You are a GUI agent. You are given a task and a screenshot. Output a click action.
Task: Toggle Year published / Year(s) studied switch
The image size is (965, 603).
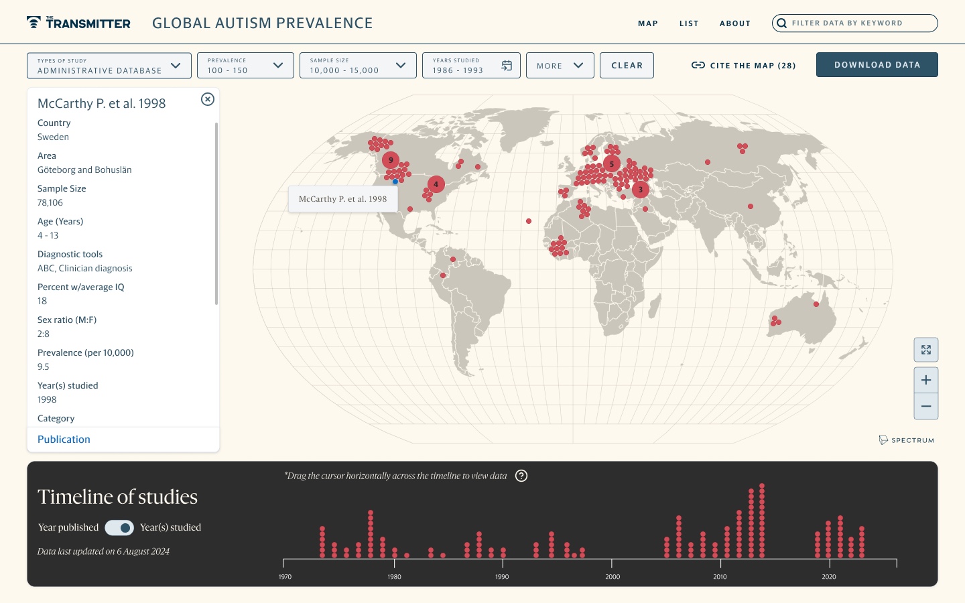click(119, 528)
